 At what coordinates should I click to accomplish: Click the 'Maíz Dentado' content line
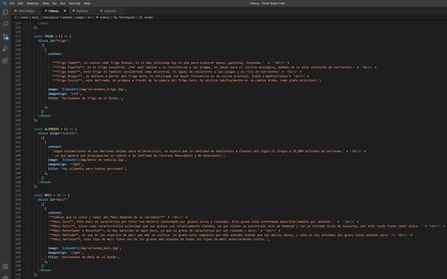(x=230, y=235)
